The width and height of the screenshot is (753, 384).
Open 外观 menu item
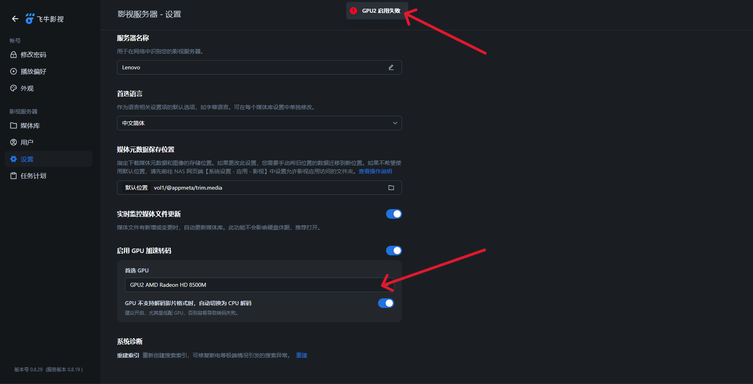click(49, 88)
